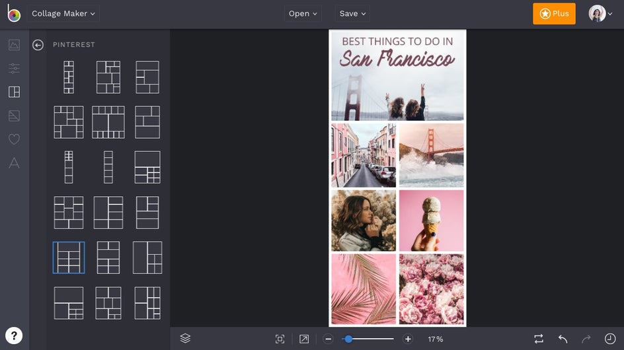
Task: Select the 'San Francisco' script title text
Action: pos(397,59)
